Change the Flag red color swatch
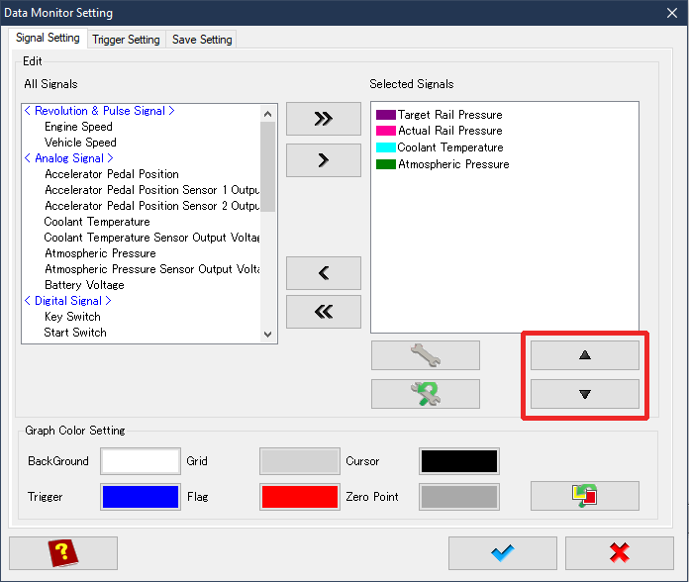This screenshot has width=689, height=582. pyautogui.click(x=300, y=497)
